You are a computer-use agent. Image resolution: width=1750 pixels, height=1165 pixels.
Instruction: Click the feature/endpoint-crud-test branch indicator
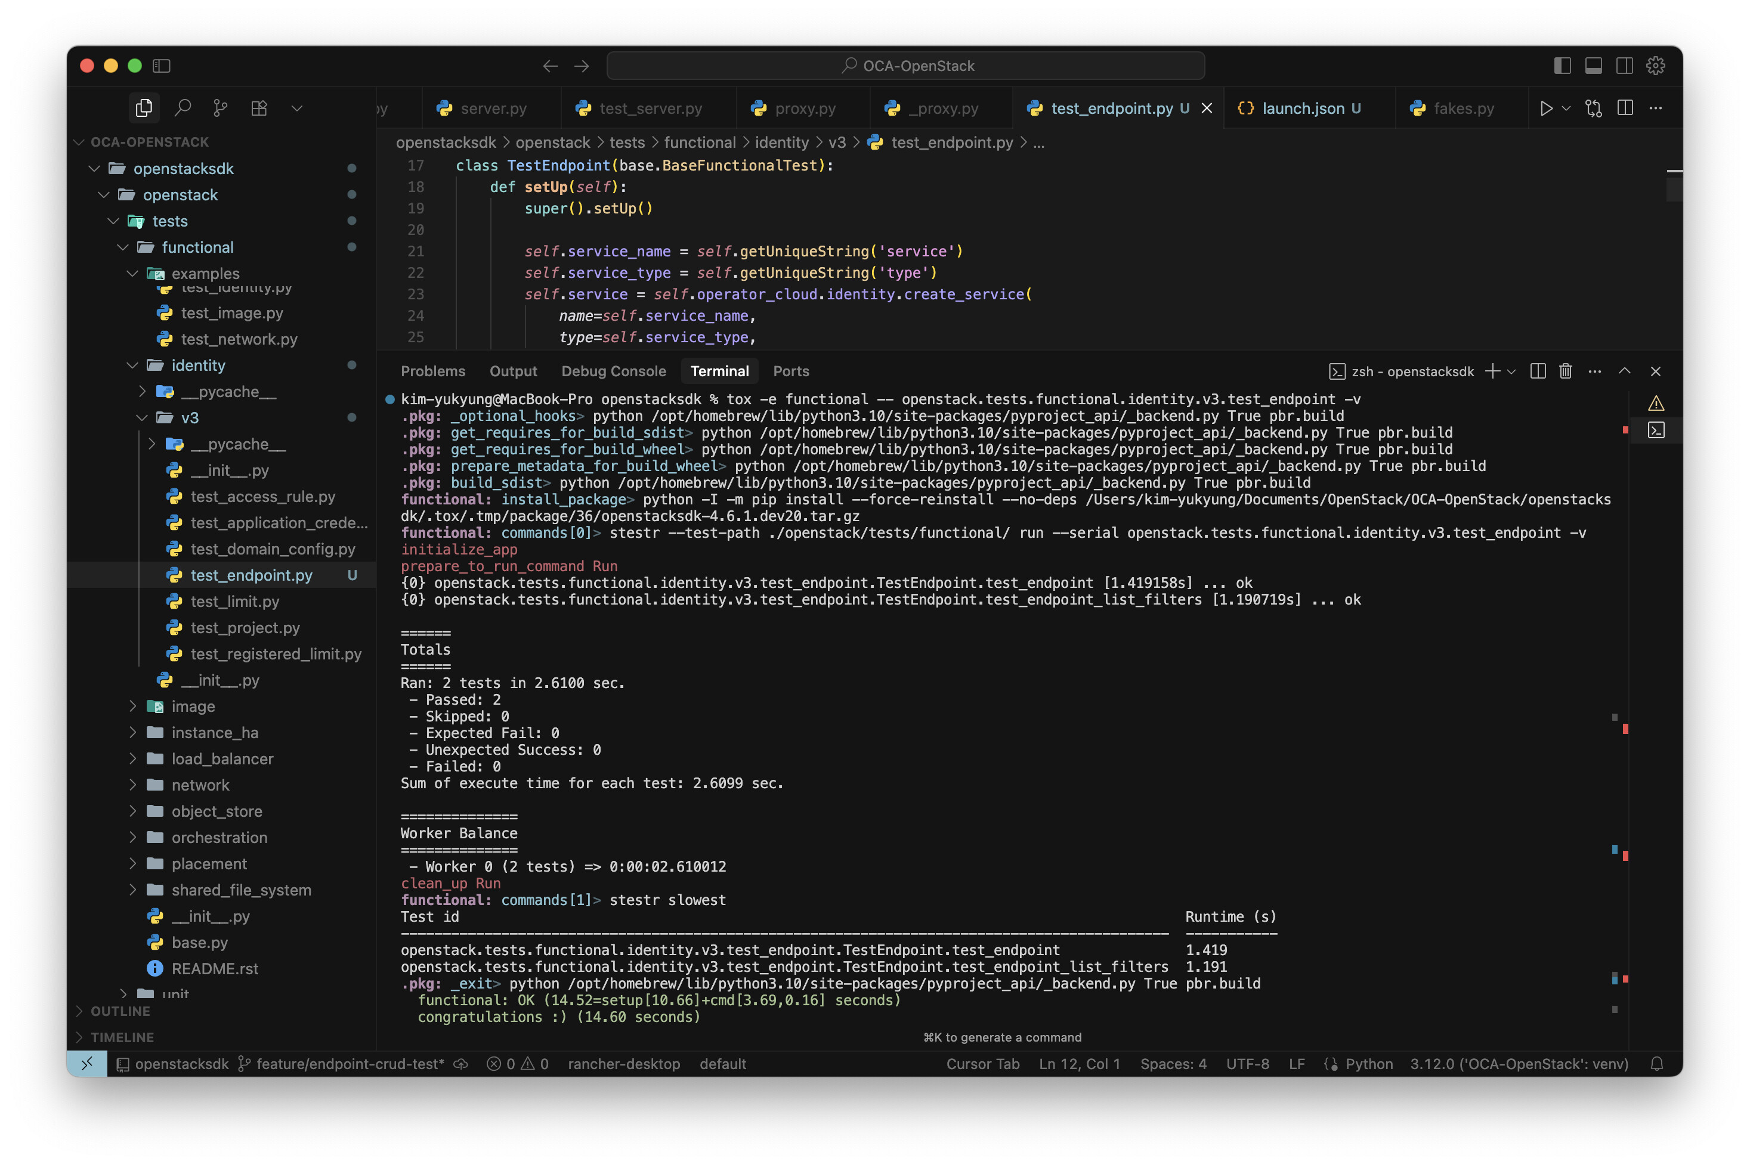coord(341,1063)
